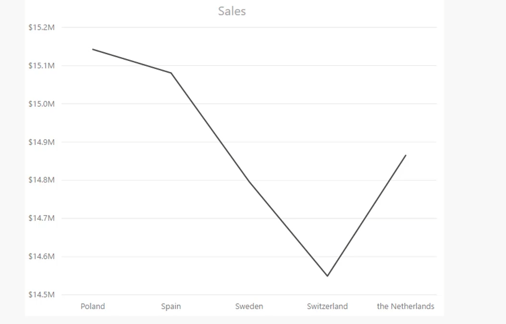Select the Poland axis label
506x324 pixels.
pos(93,306)
